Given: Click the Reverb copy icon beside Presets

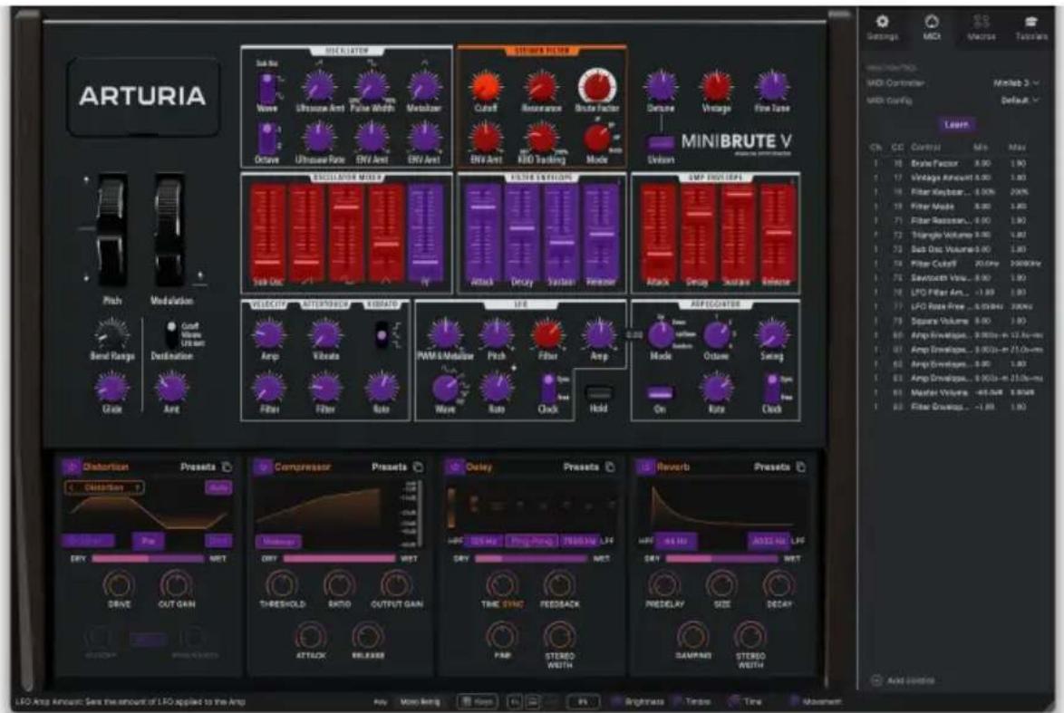Looking at the screenshot, I should click(x=801, y=467).
